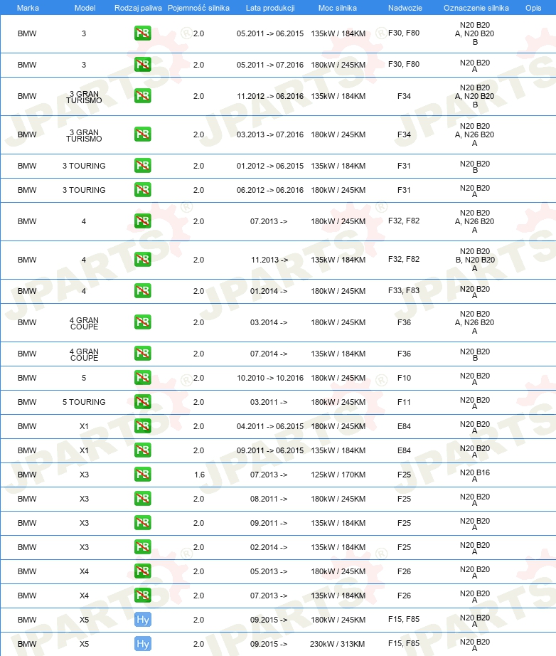Click petrol icon in X1 row 04.2011

click(142, 426)
